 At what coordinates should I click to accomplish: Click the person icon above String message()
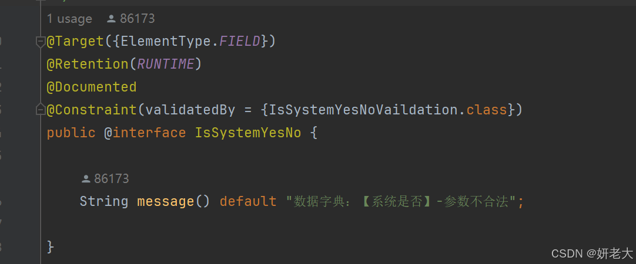click(86, 178)
